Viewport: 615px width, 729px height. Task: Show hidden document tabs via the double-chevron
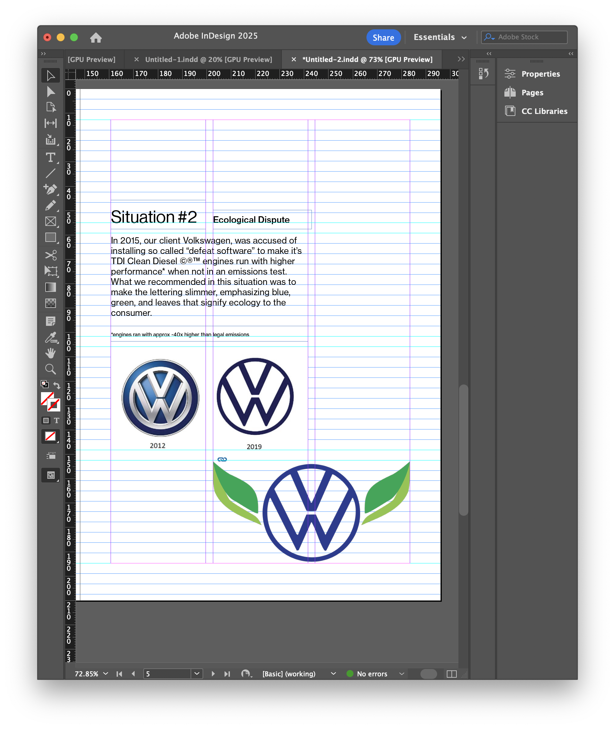[x=461, y=59]
